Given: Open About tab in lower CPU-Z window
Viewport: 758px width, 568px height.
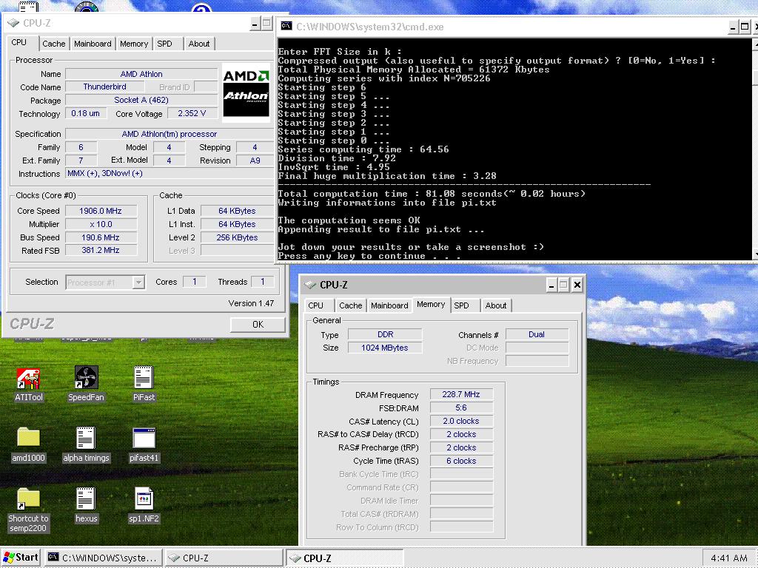Looking at the screenshot, I should coord(495,305).
